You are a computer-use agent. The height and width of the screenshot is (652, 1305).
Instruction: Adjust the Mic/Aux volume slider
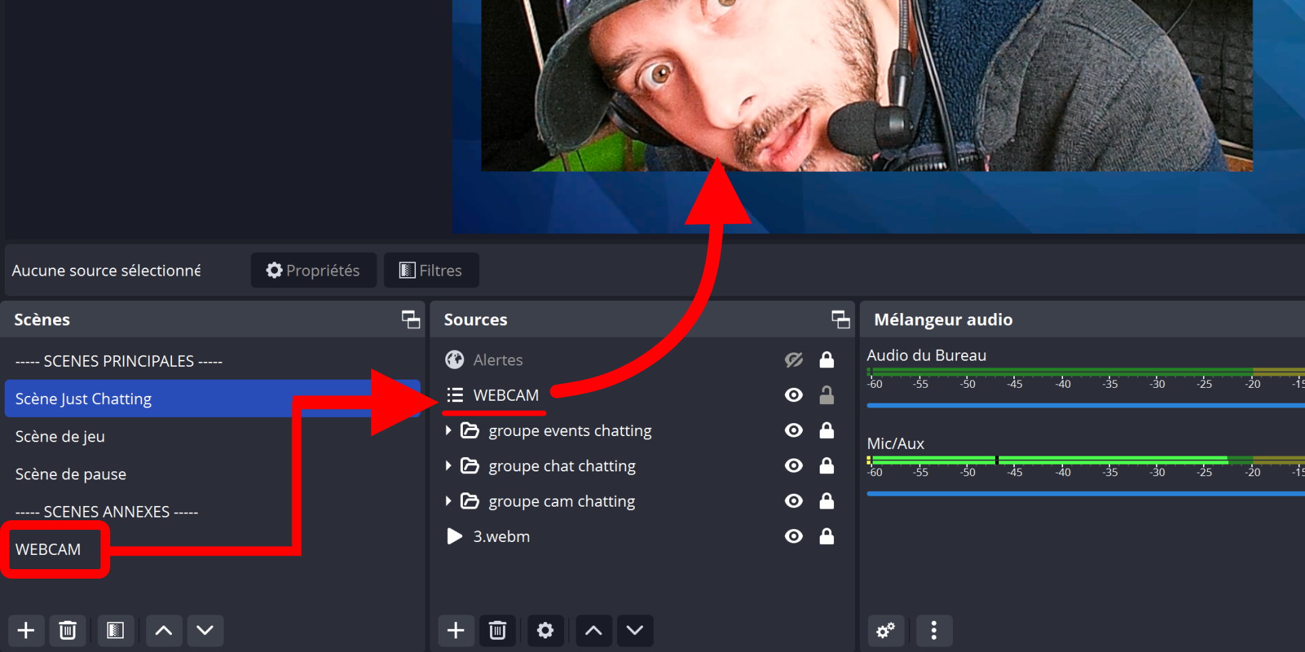coord(1087,494)
